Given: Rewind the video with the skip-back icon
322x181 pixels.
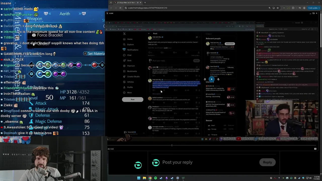Looking at the screenshot, I should [x=205, y=79].
